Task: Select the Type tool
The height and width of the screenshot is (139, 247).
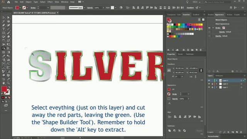Action: point(3,29)
